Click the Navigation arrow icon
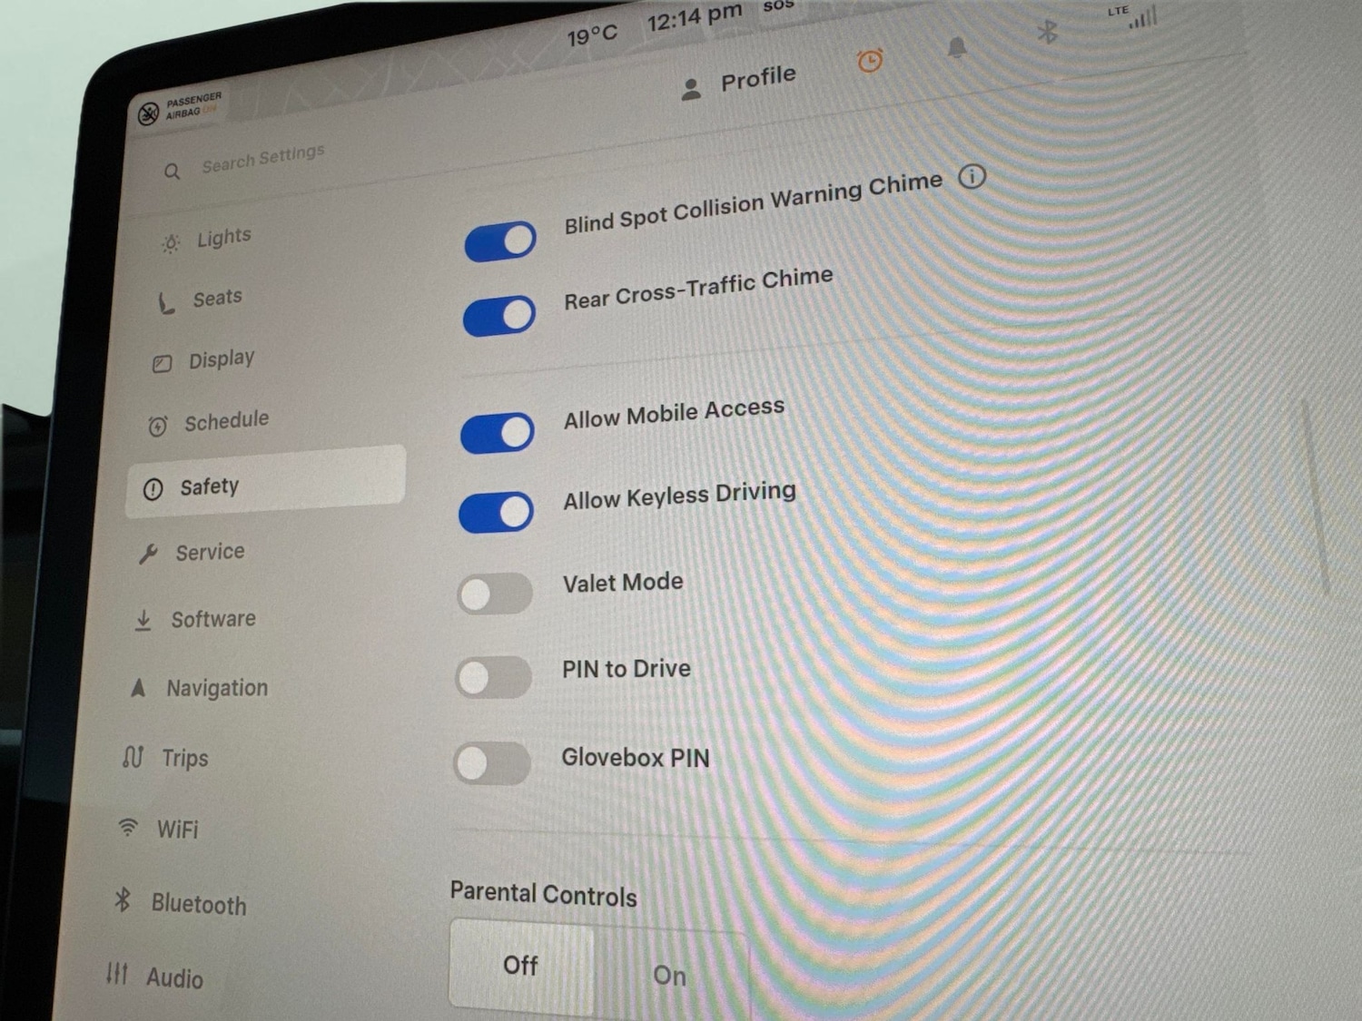 (x=138, y=688)
